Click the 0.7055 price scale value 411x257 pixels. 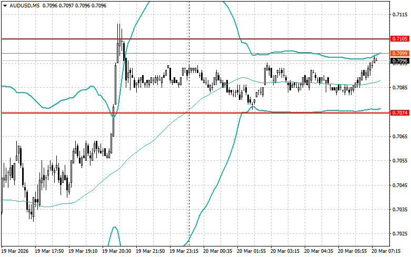(400, 161)
